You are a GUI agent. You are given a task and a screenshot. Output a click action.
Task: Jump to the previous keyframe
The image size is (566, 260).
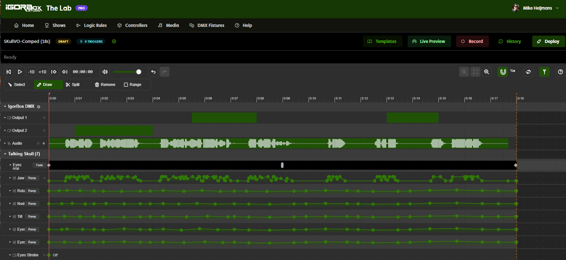click(54, 72)
